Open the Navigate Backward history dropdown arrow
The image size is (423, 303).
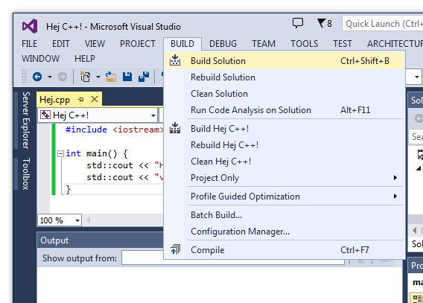pyautogui.click(x=50, y=77)
